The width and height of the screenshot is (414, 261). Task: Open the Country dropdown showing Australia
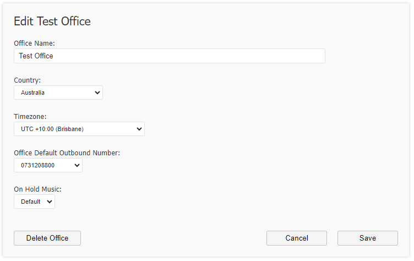pos(58,93)
